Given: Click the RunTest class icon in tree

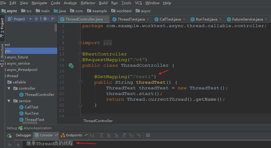Looking at the screenshot, I should 21,113.
